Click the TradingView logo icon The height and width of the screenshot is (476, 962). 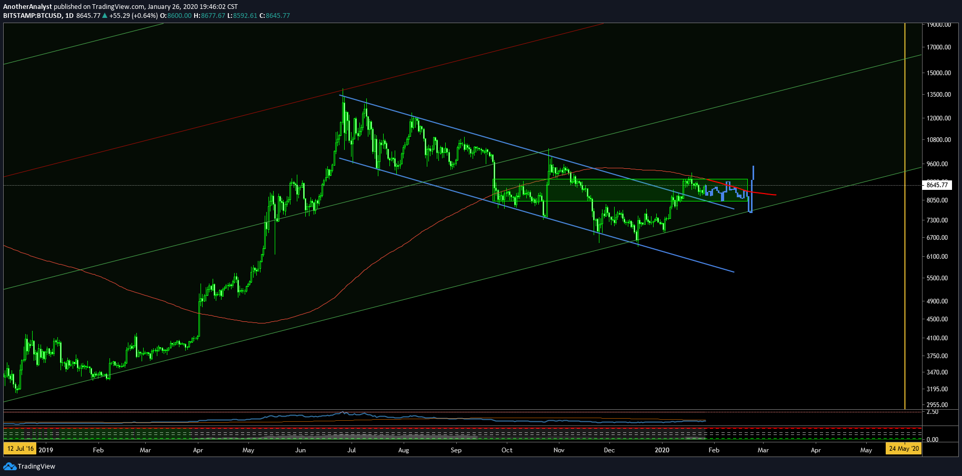pyautogui.click(x=9, y=466)
